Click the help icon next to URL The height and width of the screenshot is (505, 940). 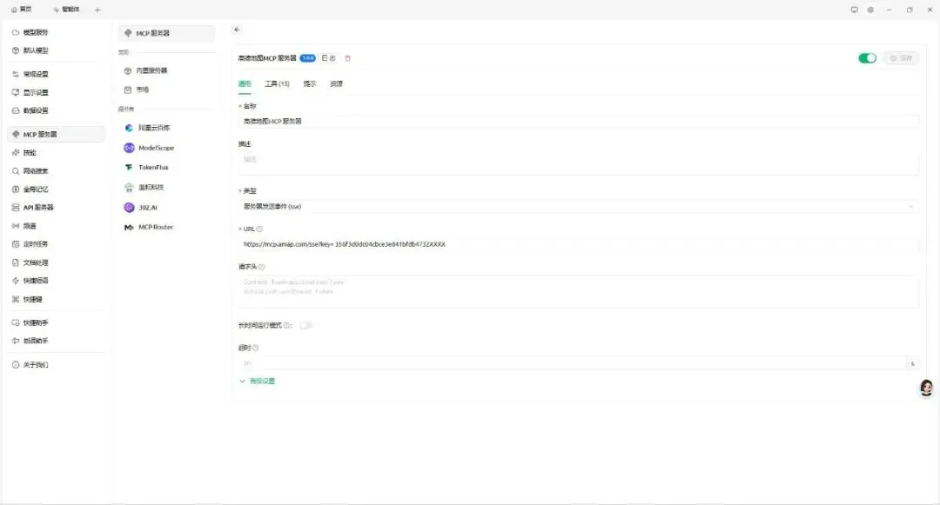click(259, 229)
